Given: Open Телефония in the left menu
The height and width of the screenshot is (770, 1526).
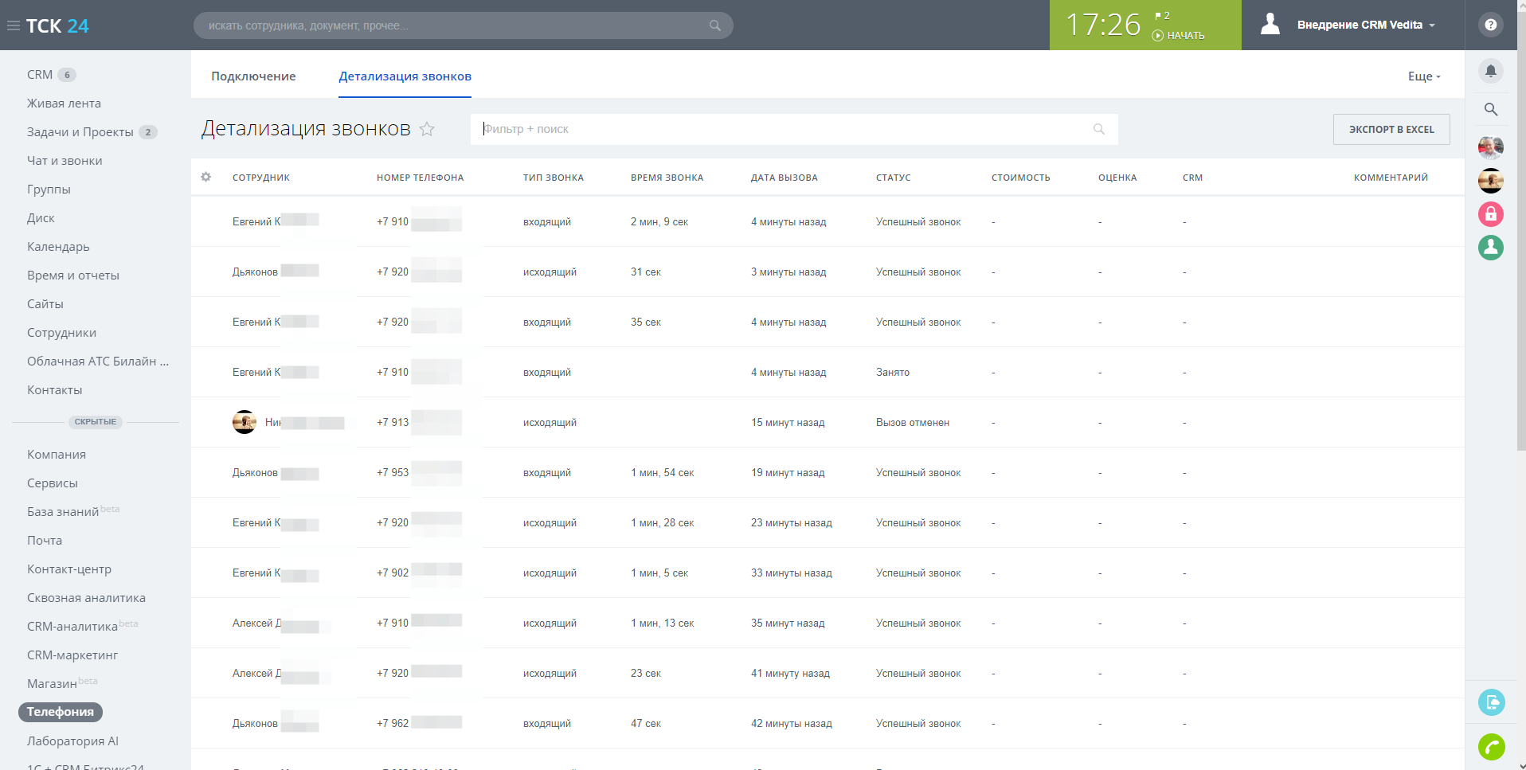Looking at the screenshot, I should pos(61,712).
